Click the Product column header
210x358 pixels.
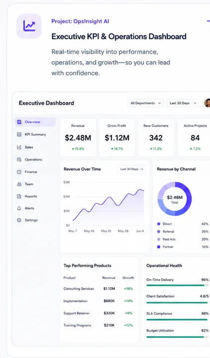[x=70, y=278]
